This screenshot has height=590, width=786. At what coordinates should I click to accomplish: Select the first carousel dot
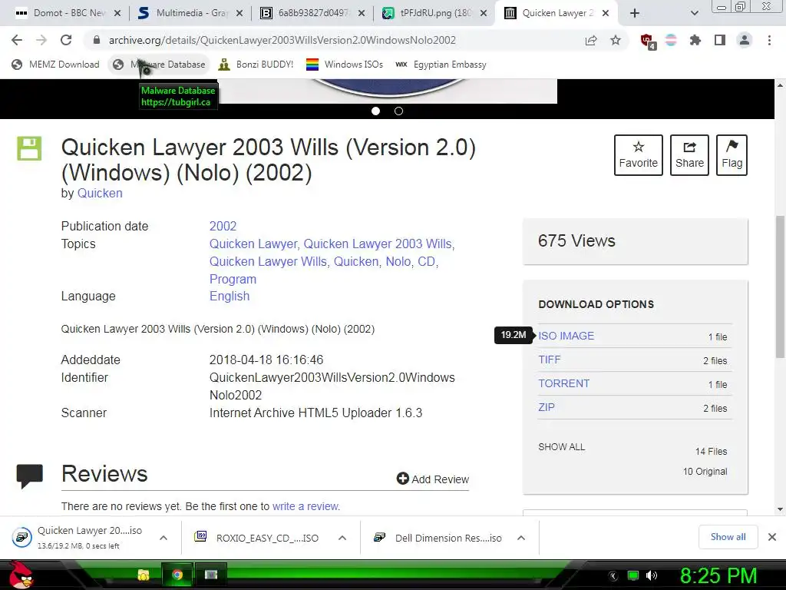click(375, 111)
